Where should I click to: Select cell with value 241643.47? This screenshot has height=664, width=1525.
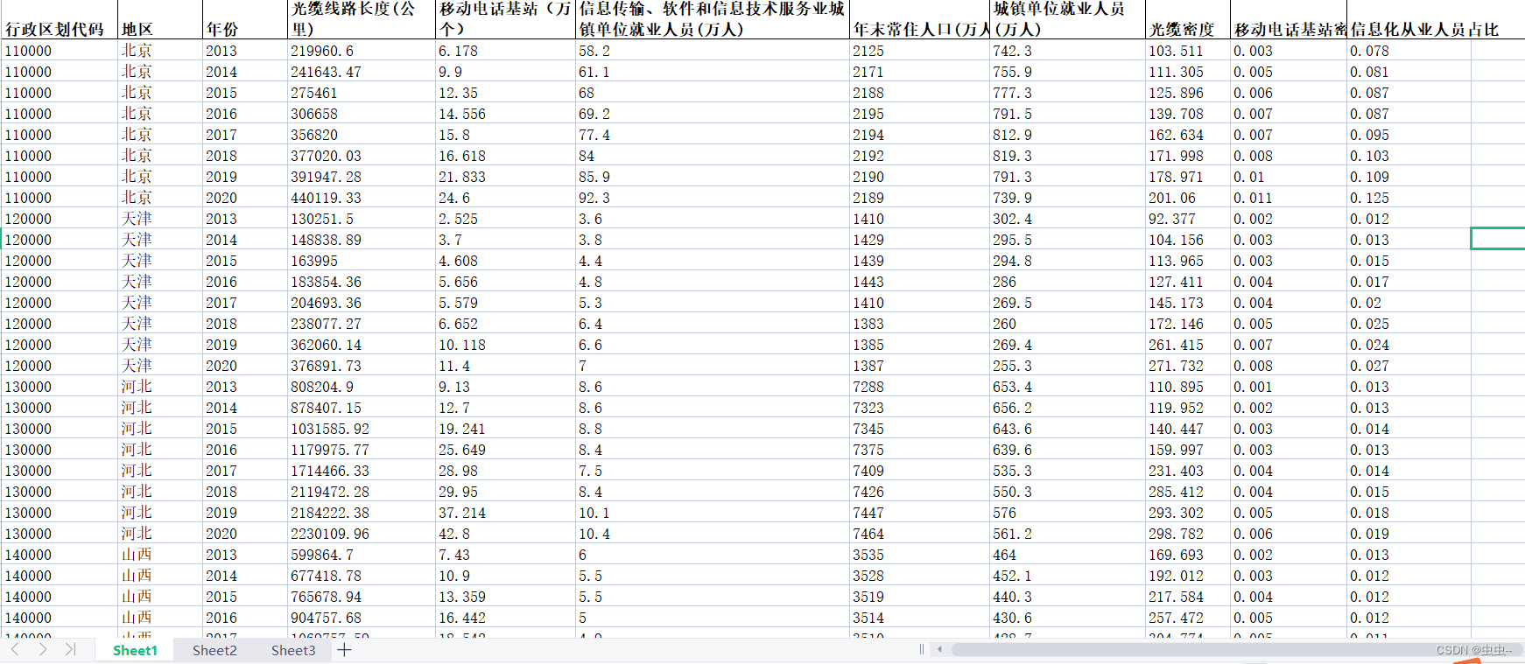362,72
